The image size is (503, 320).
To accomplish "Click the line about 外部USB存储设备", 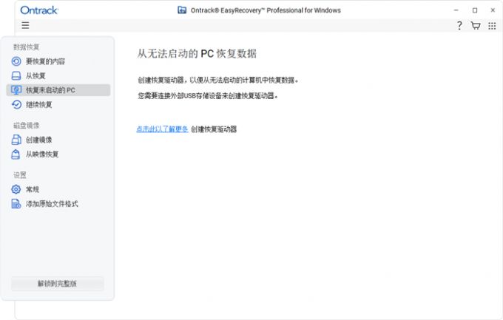I will [x=208, y=95].
